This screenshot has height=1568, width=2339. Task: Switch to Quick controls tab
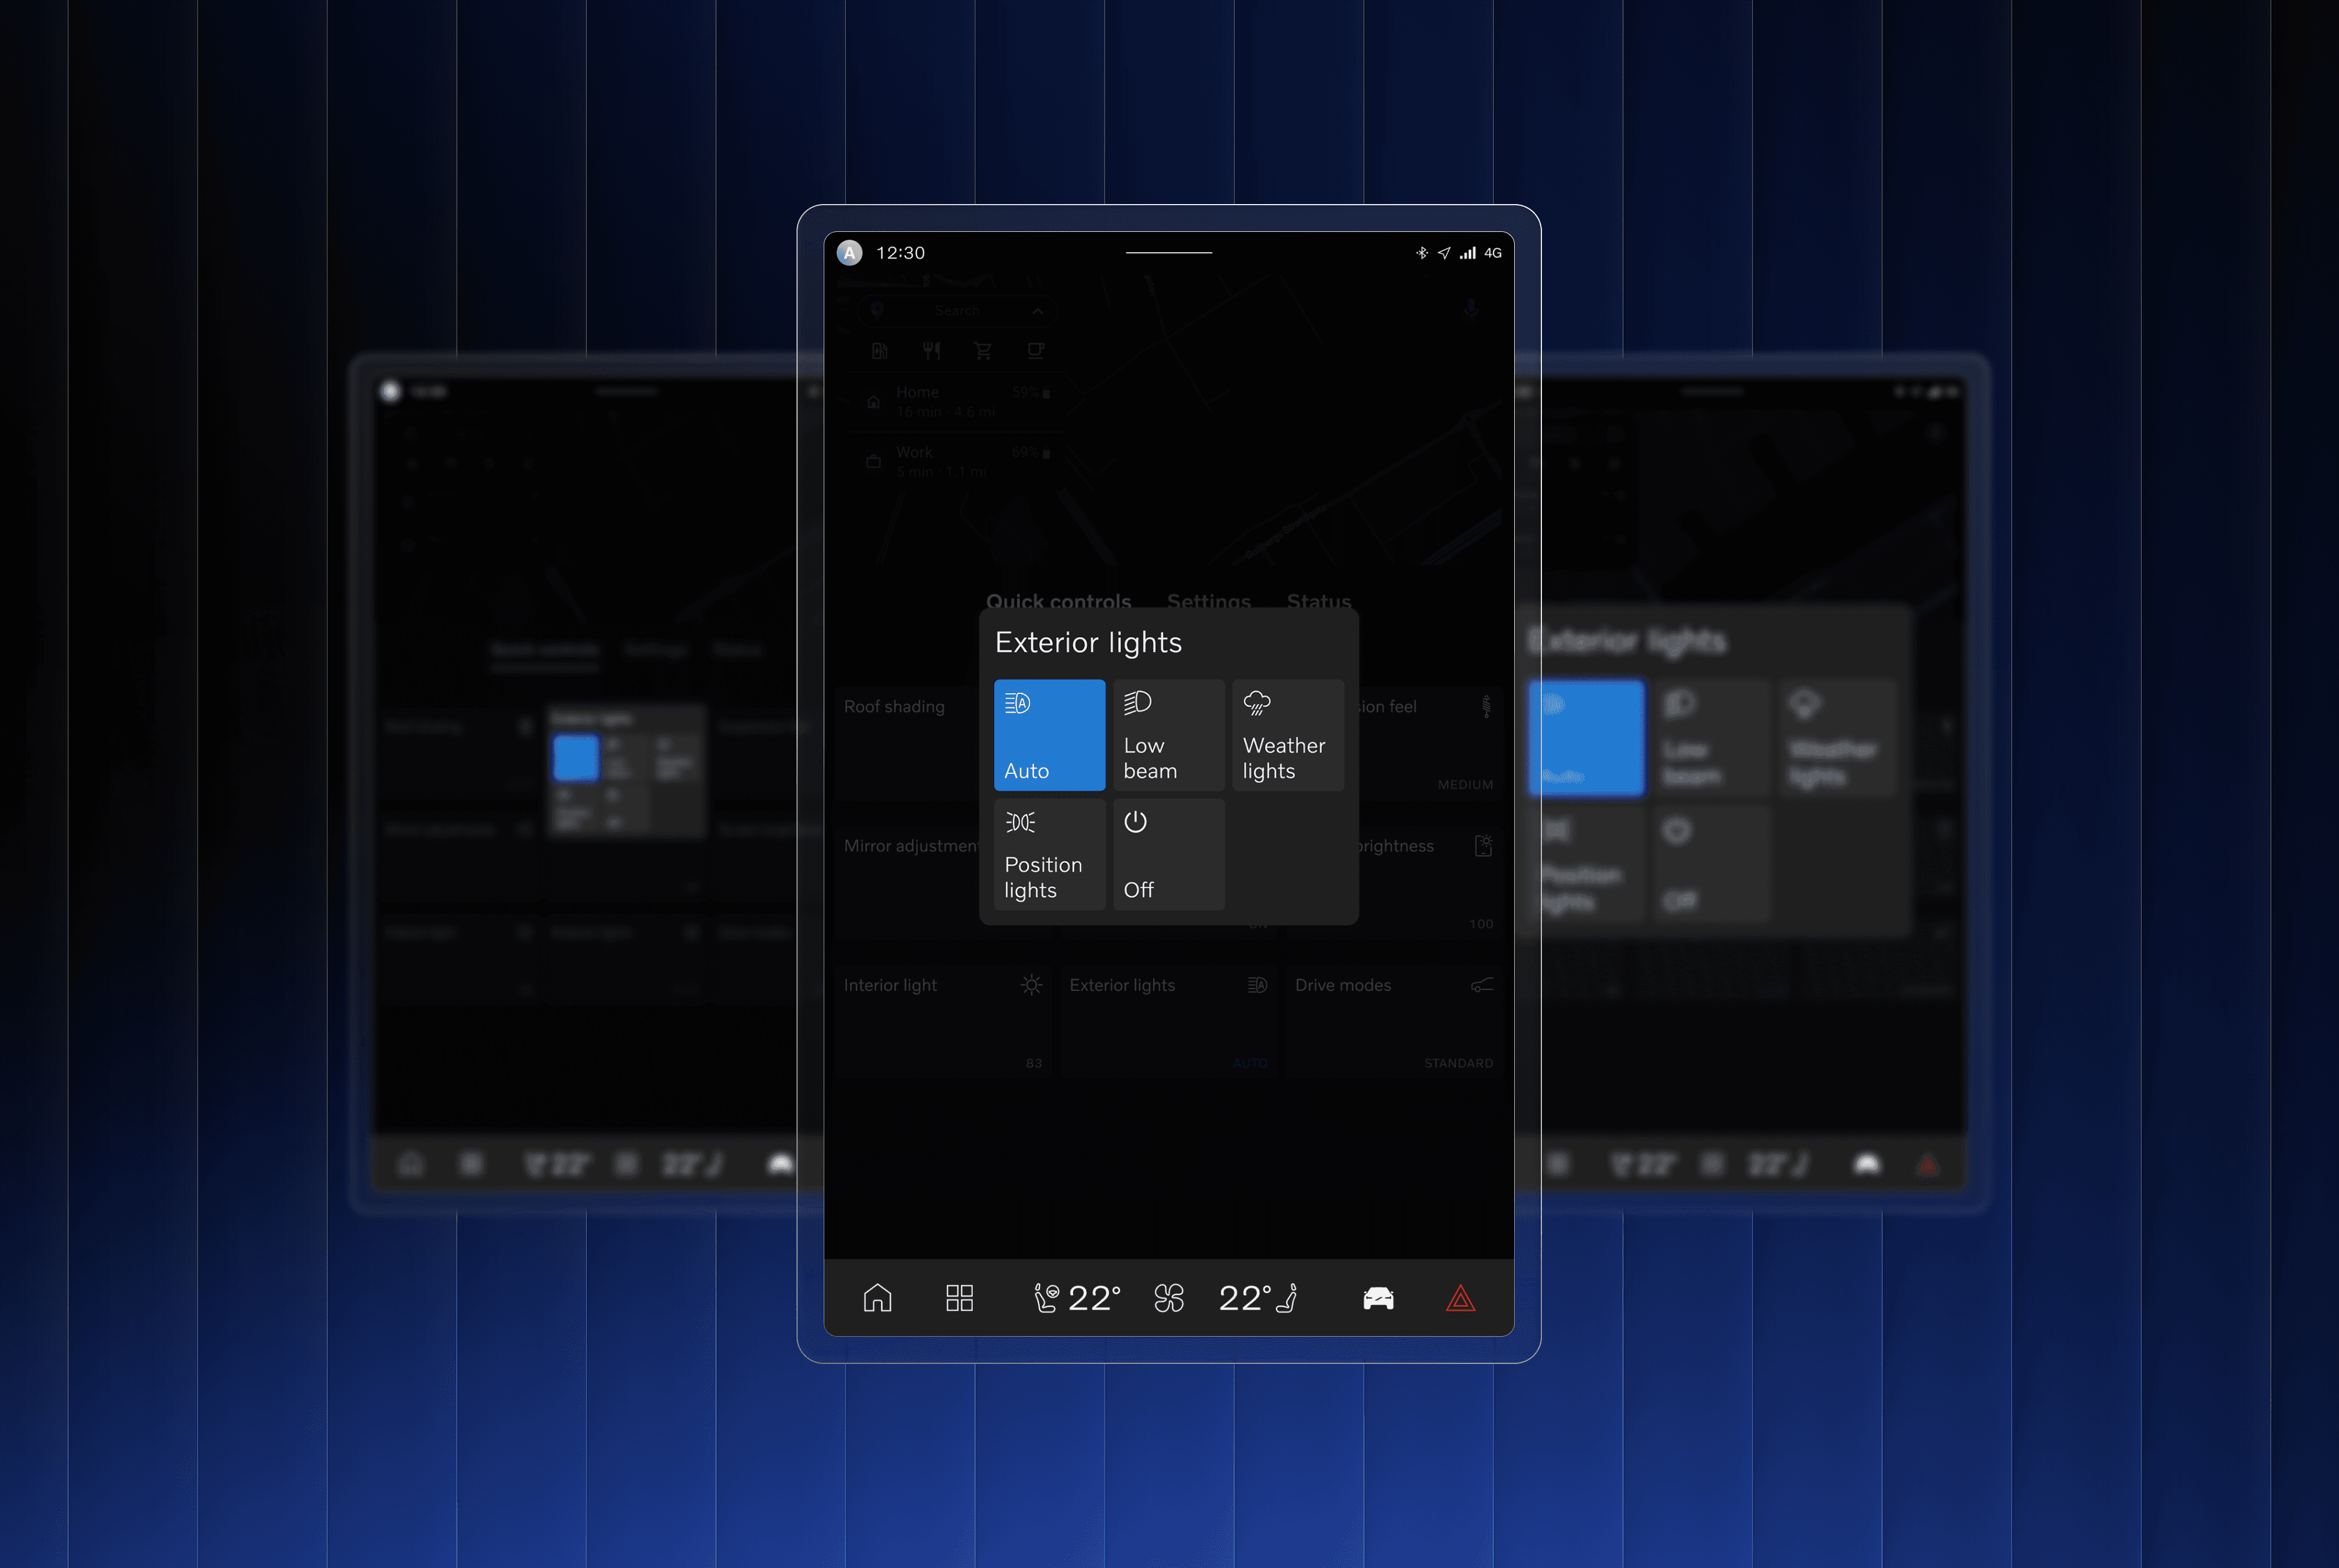[1058, 600]
